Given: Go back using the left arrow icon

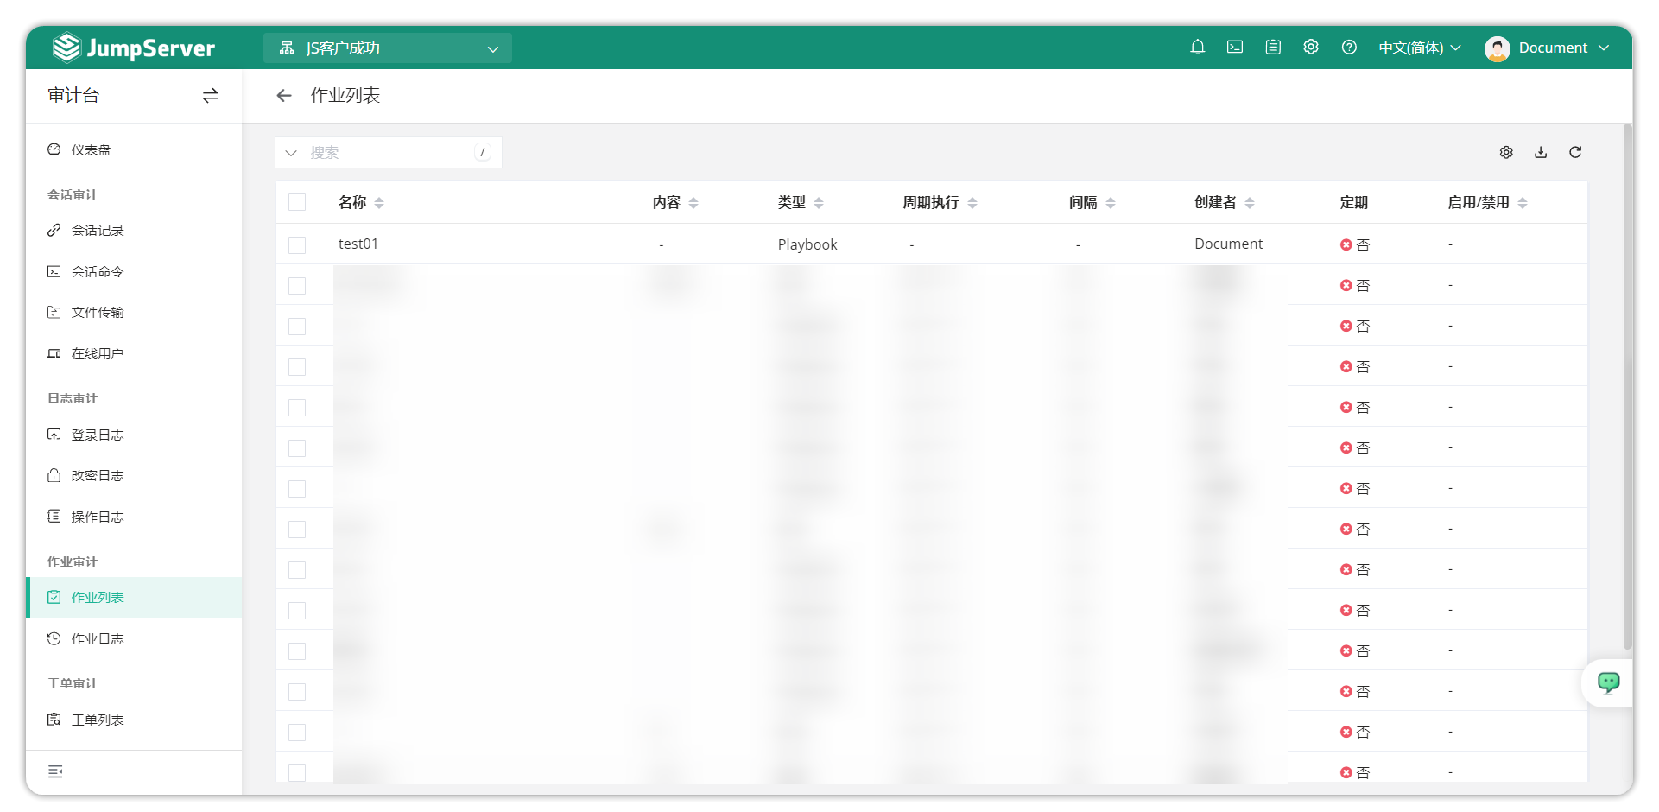Looking at the screenshot, I should pos(284,96).
